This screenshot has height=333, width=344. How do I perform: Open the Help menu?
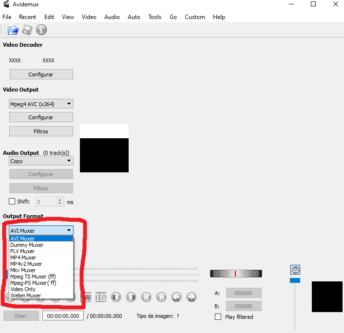coord(219,17)
